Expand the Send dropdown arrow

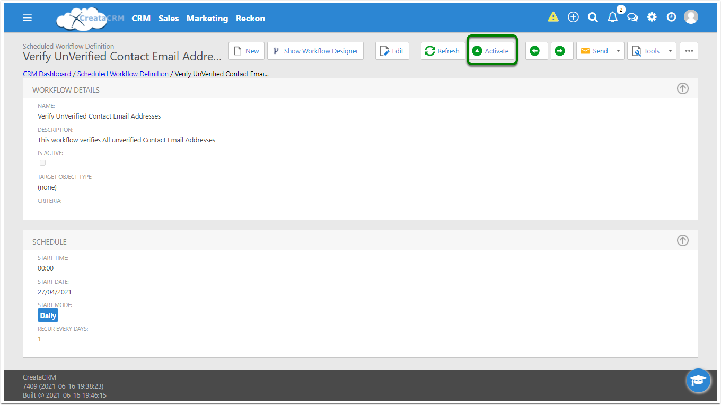(618, 51)
